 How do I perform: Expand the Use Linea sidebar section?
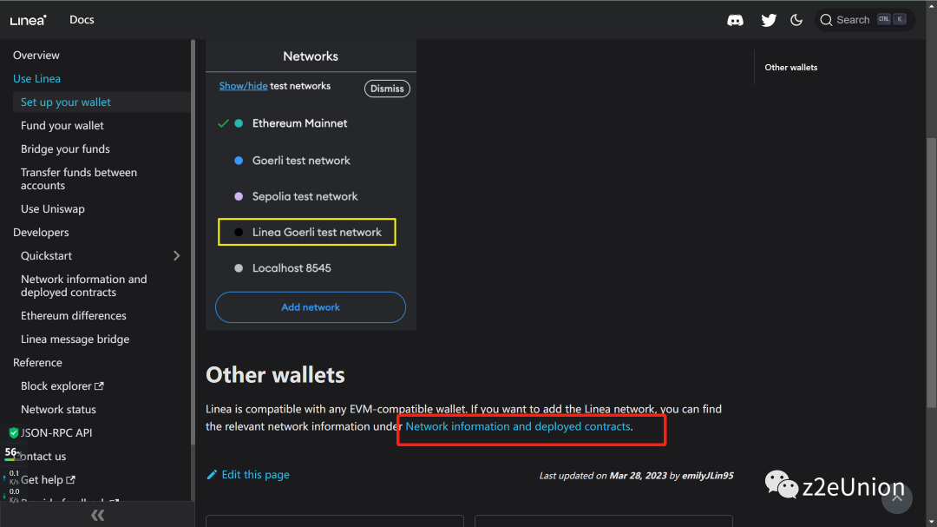pos(36,79)
